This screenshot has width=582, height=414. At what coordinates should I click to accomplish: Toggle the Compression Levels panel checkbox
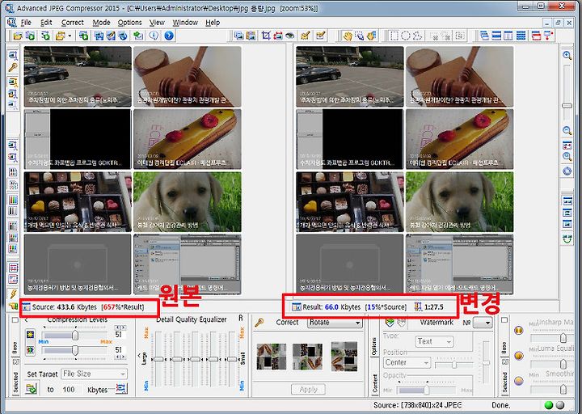[15, 319]
